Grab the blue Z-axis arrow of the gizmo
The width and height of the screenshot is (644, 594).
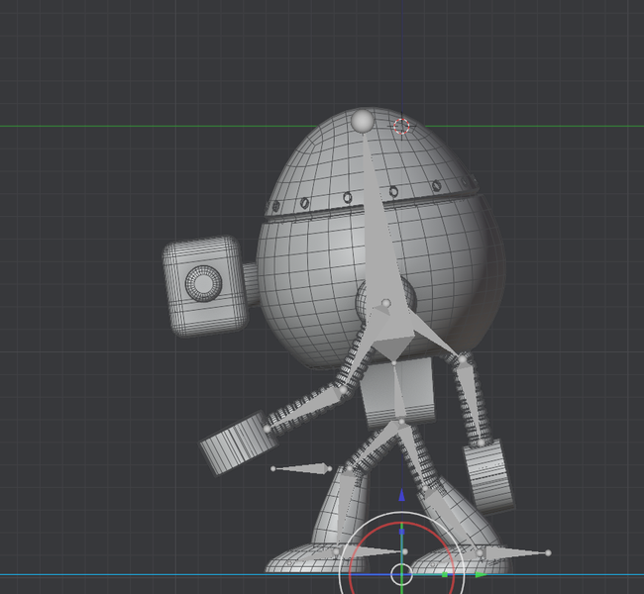(x=401, y=495)
